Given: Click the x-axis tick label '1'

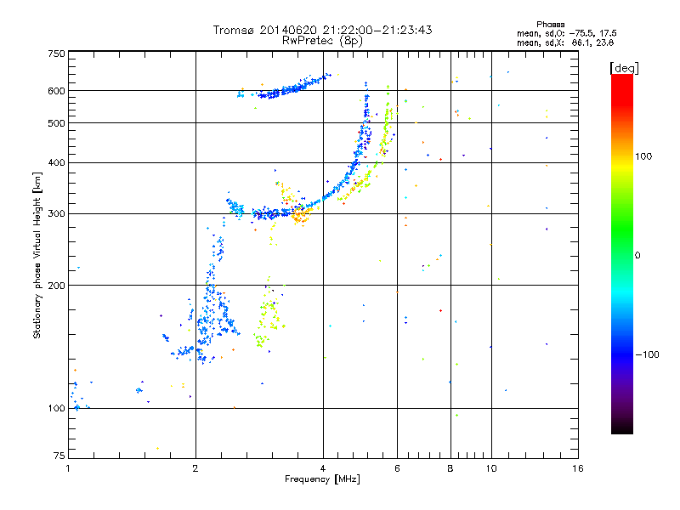Looking at the screenshot, I should (68, 468).
